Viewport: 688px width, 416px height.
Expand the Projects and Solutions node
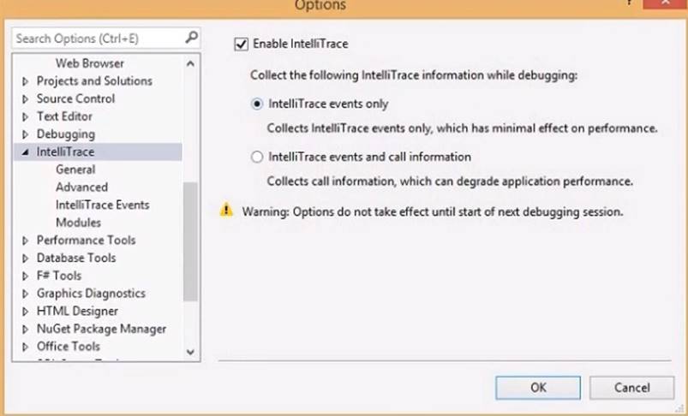(26, 81)
